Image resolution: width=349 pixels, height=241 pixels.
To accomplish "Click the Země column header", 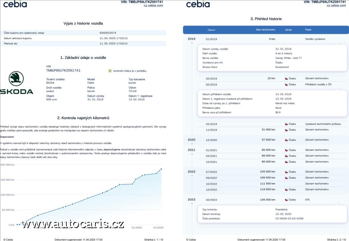I will (x=288, y=30).
